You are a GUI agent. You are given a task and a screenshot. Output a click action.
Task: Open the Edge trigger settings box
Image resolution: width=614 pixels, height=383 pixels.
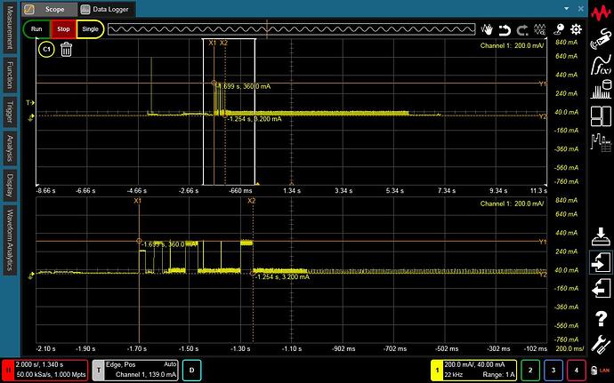click(x=137, y=369)
